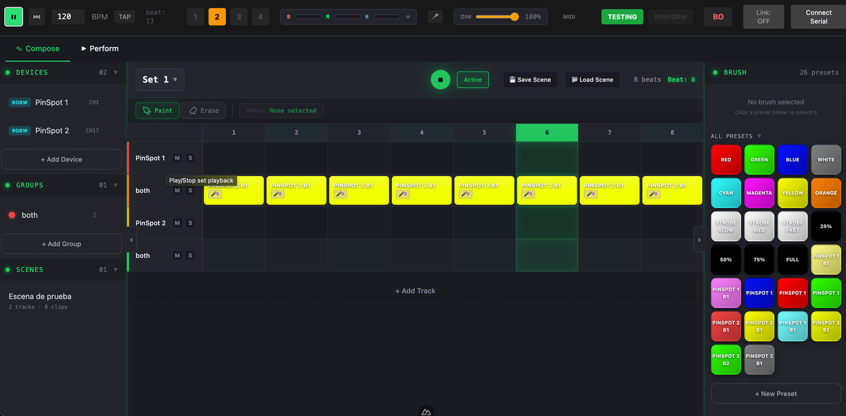Viewport: 846px width, 416px height.
Task: Click the skip-forward transport icon
Action: pyautogui.click(x=36, y=17)
